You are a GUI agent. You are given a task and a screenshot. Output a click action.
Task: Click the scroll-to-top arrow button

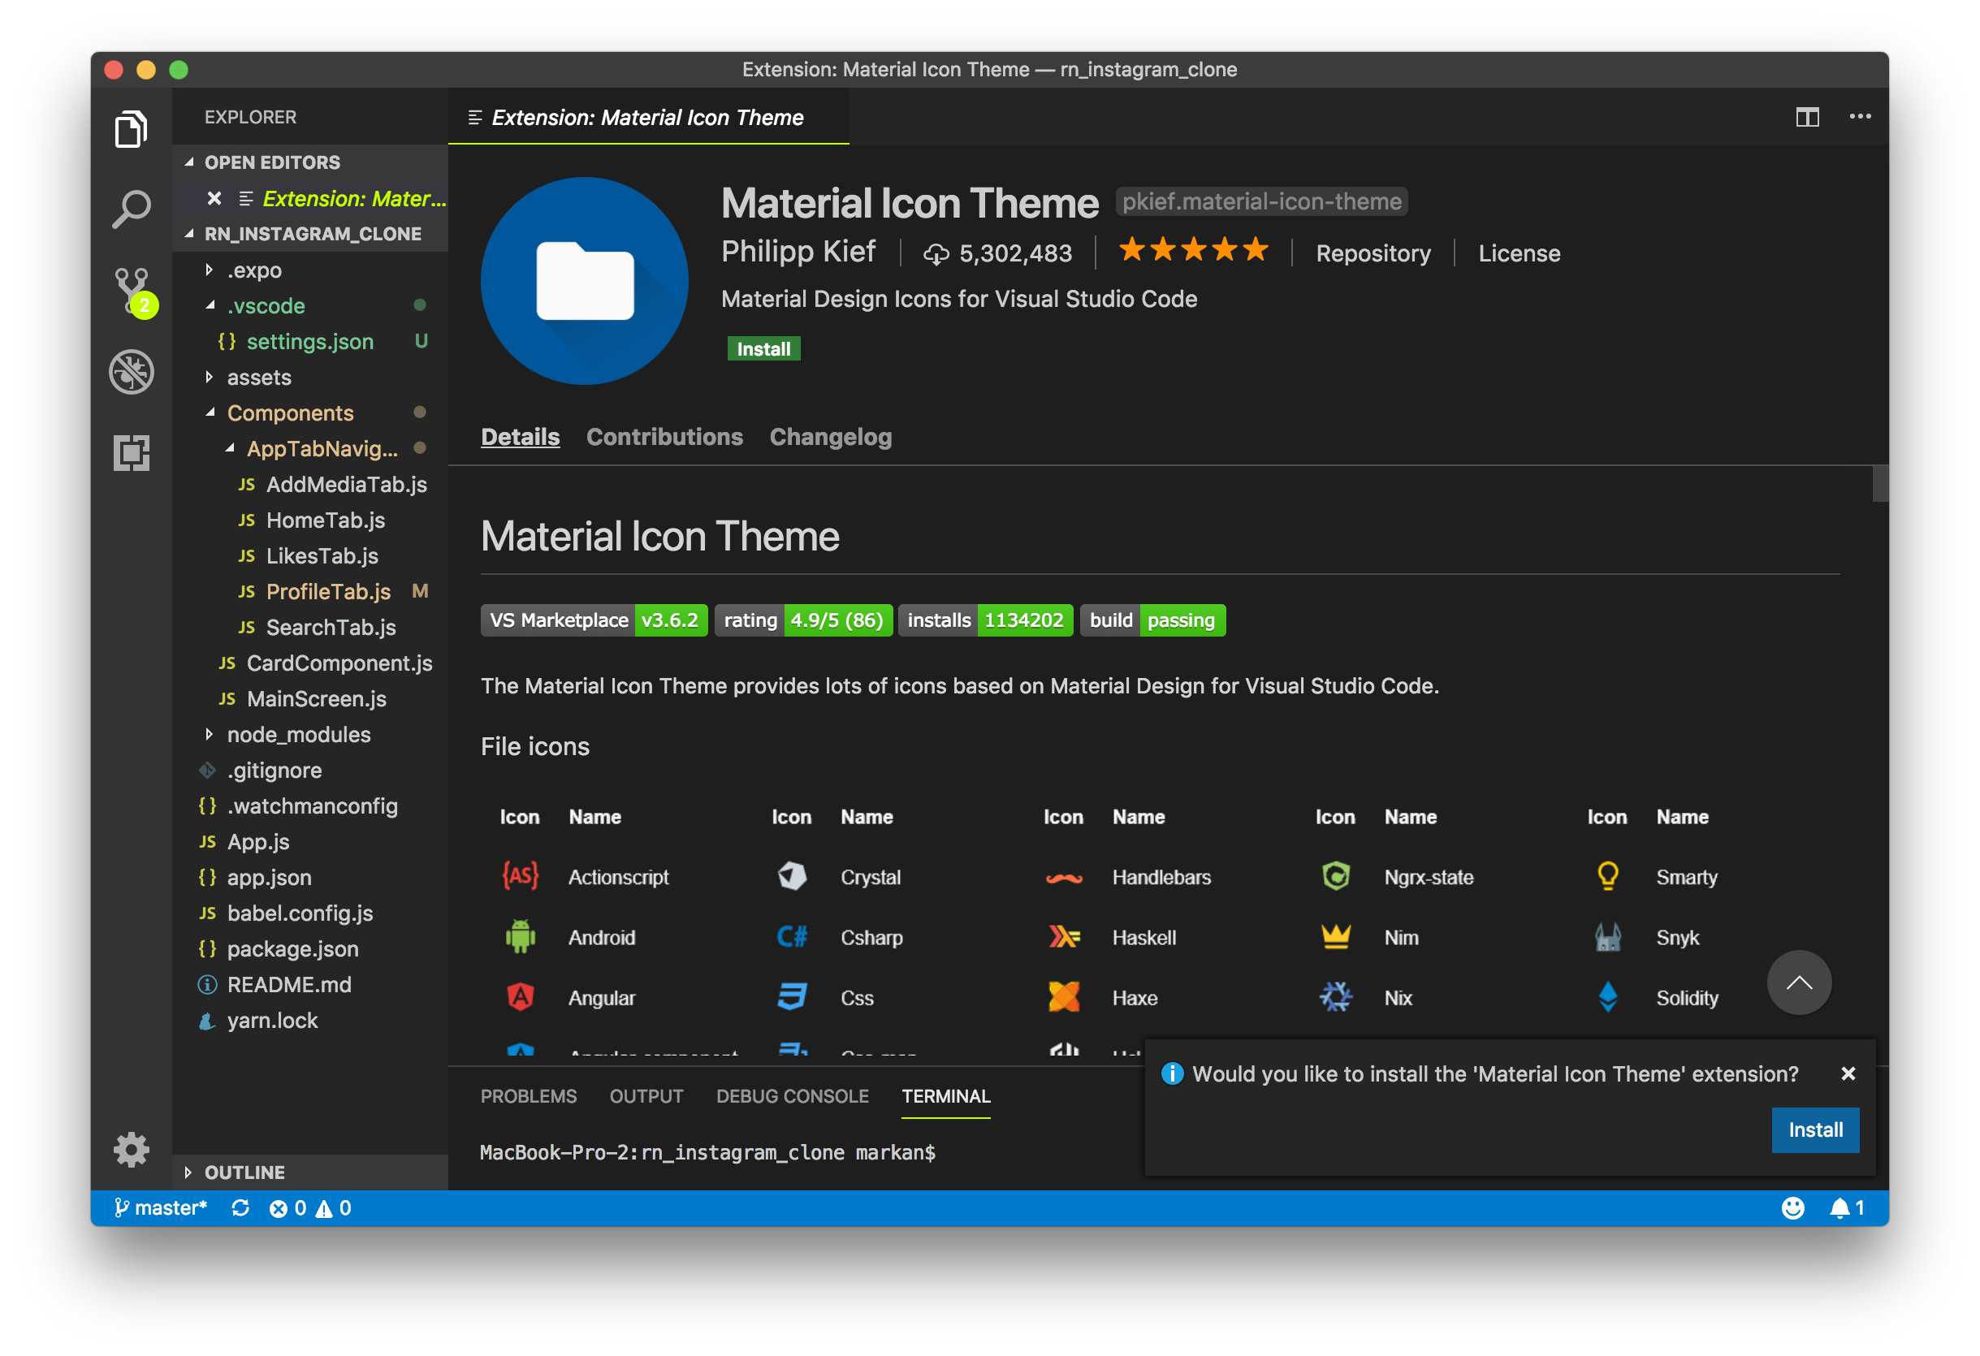[x=1799, y=983]
